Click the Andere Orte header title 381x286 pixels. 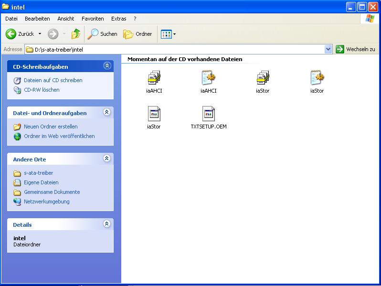pyautogui.click(x=30, y=159)
